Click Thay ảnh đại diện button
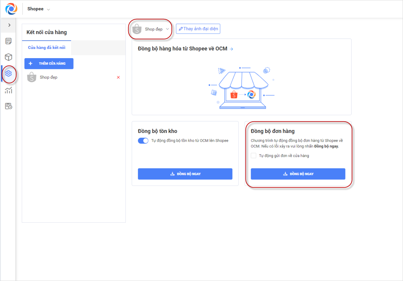403x281 pixels. 198,29
